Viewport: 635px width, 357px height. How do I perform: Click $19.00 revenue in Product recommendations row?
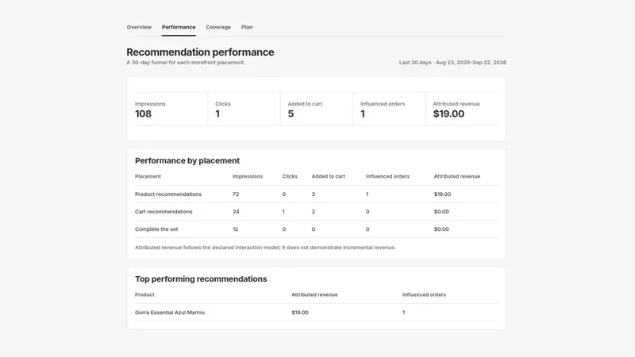[442, 194]
